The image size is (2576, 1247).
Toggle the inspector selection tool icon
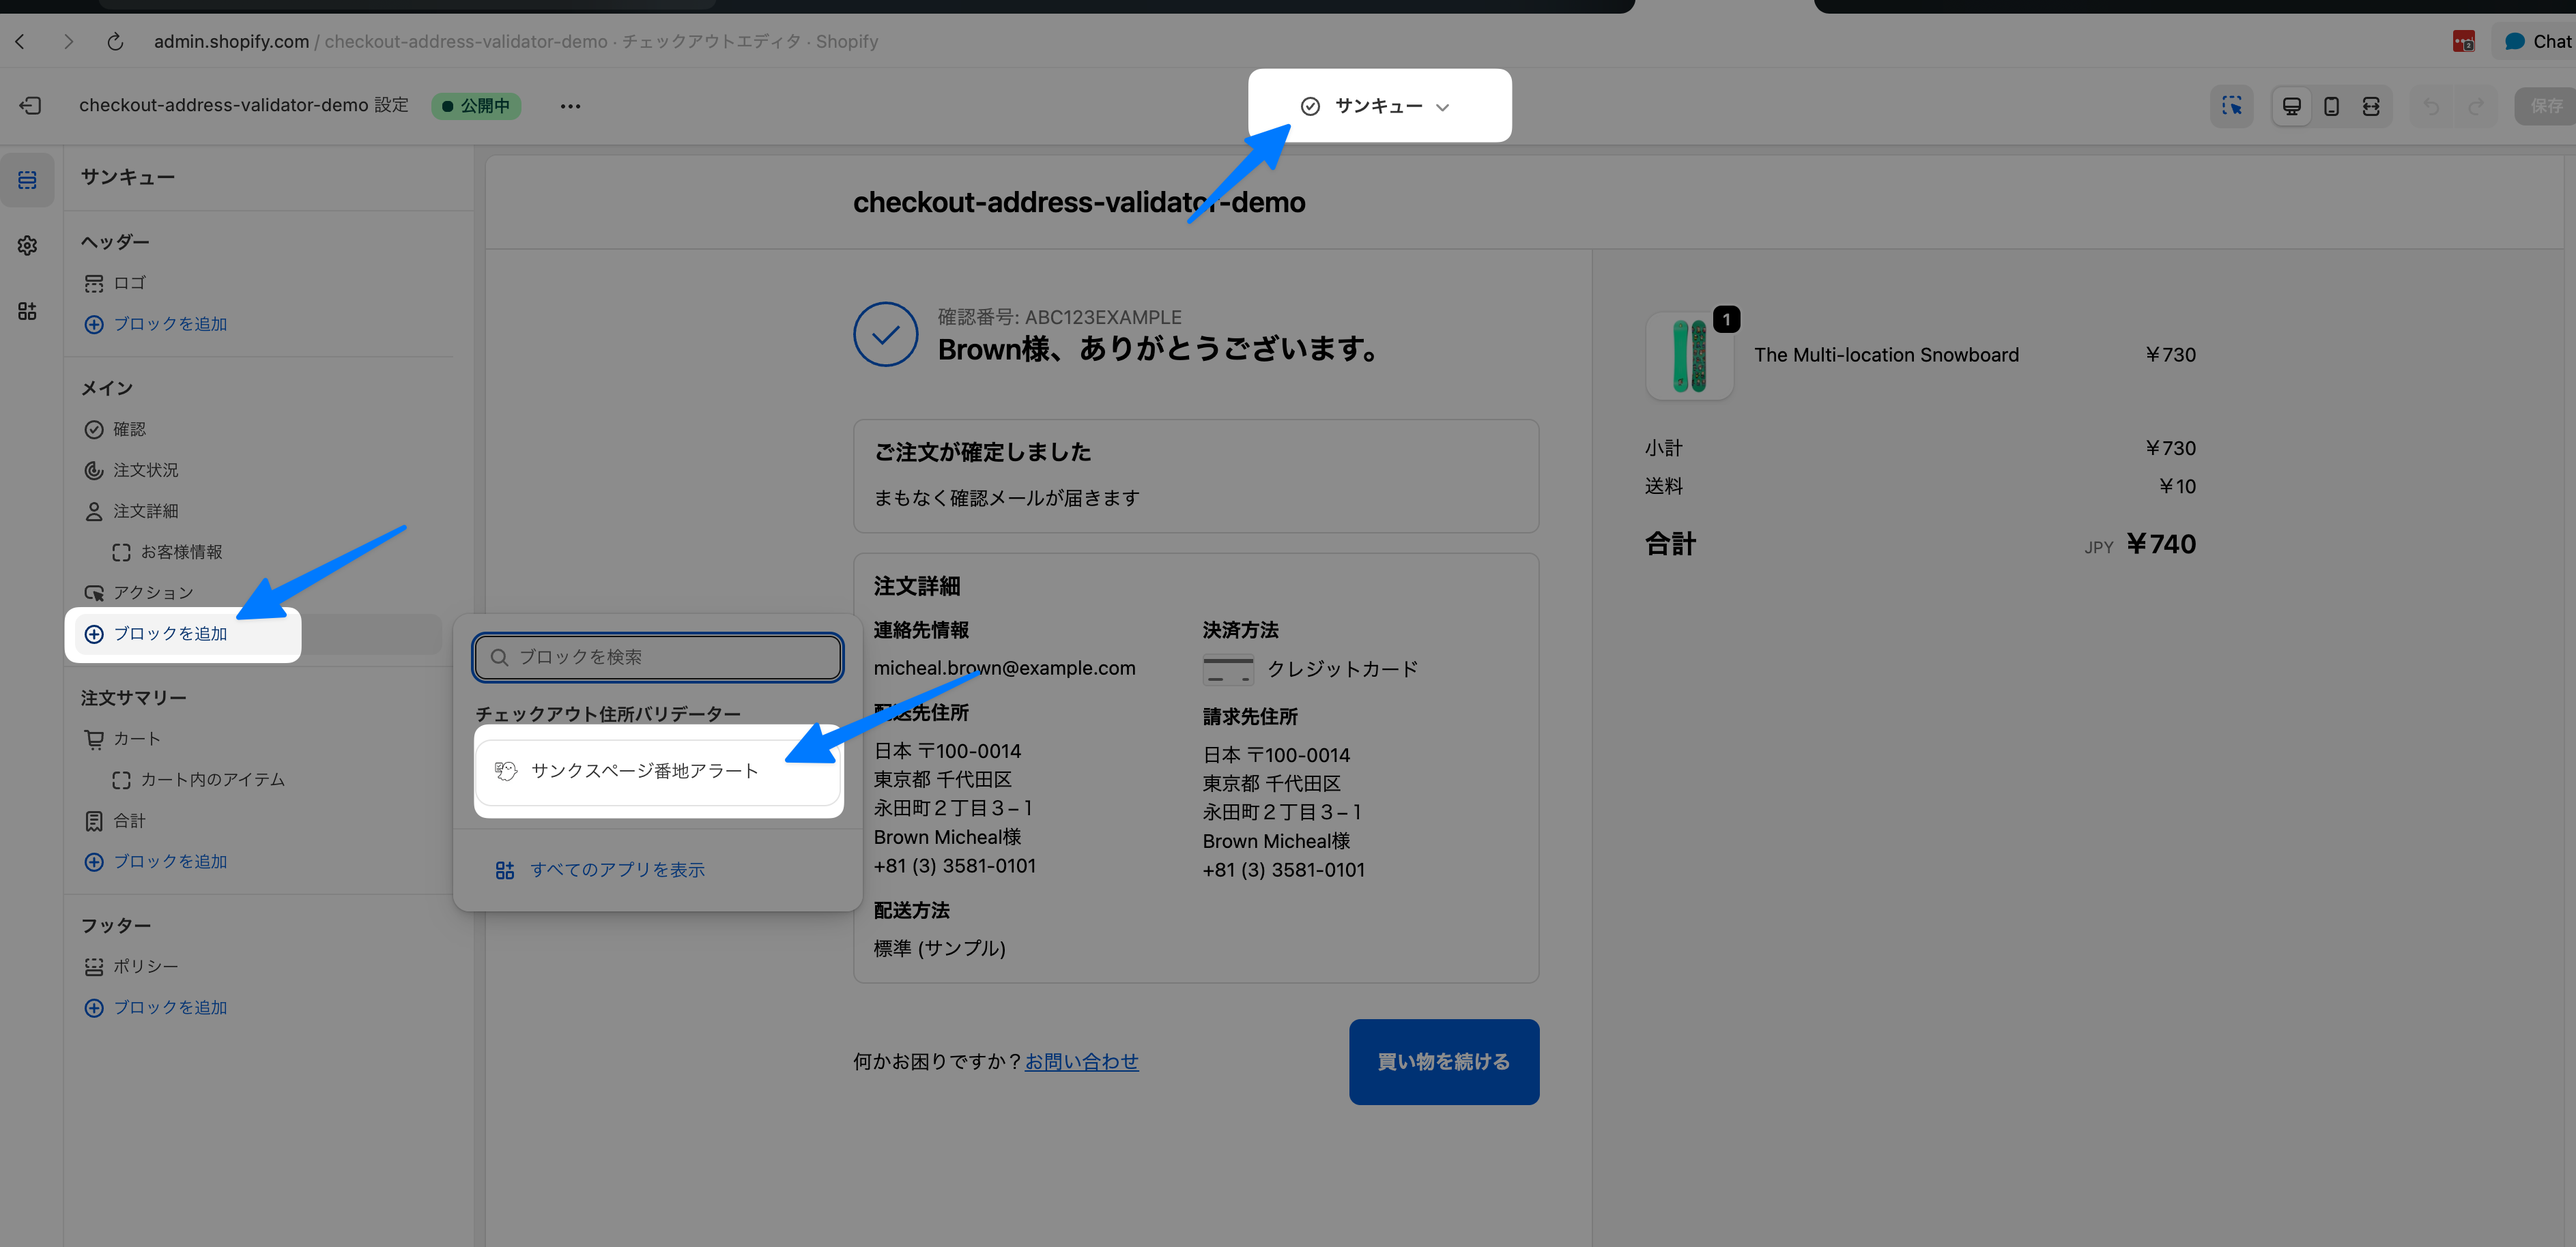pyautogui.click(x=2231, y=106)
